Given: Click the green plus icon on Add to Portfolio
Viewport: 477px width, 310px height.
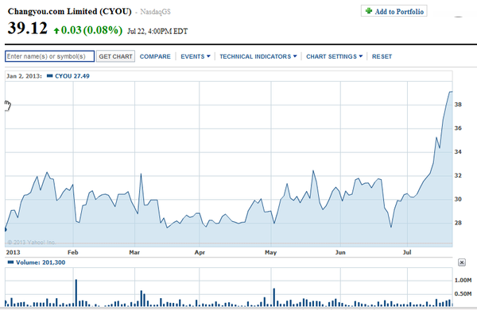Looking at the screenshot, I should [369, 11].
